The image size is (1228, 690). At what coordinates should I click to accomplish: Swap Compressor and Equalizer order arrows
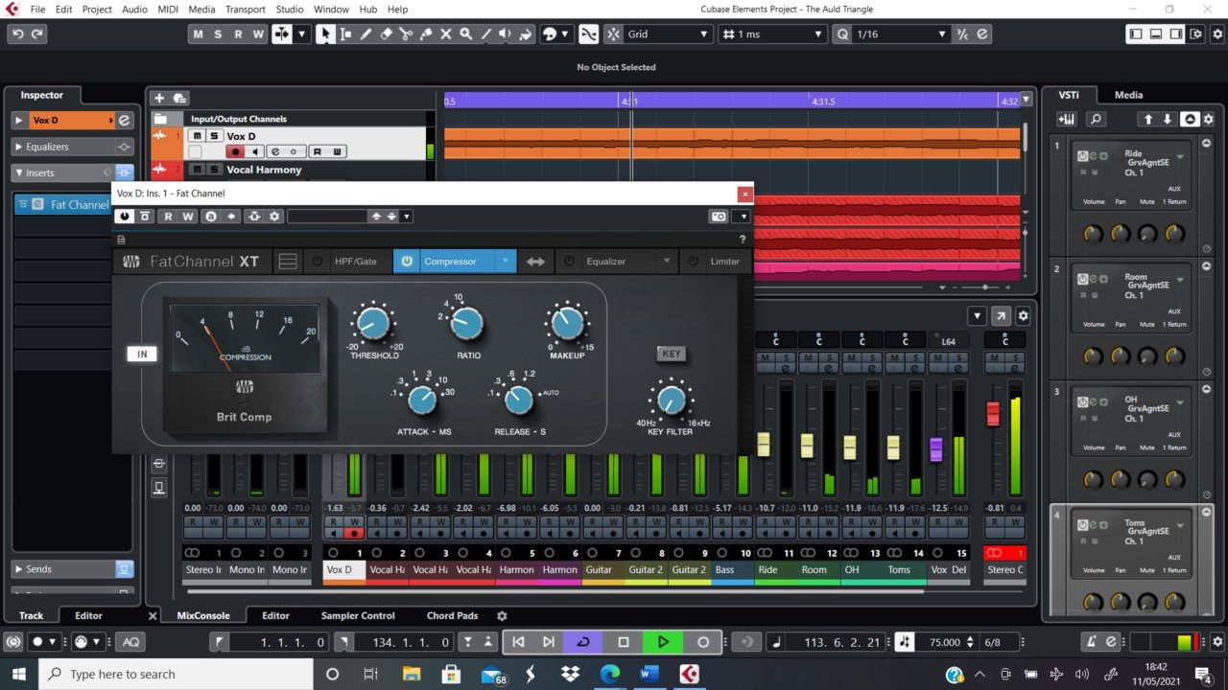(535, 262)
